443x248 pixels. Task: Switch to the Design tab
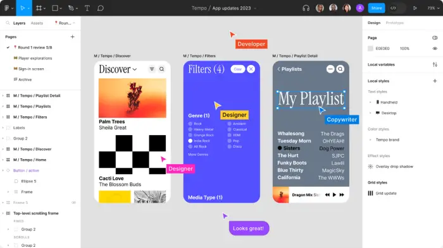[374, 23]
